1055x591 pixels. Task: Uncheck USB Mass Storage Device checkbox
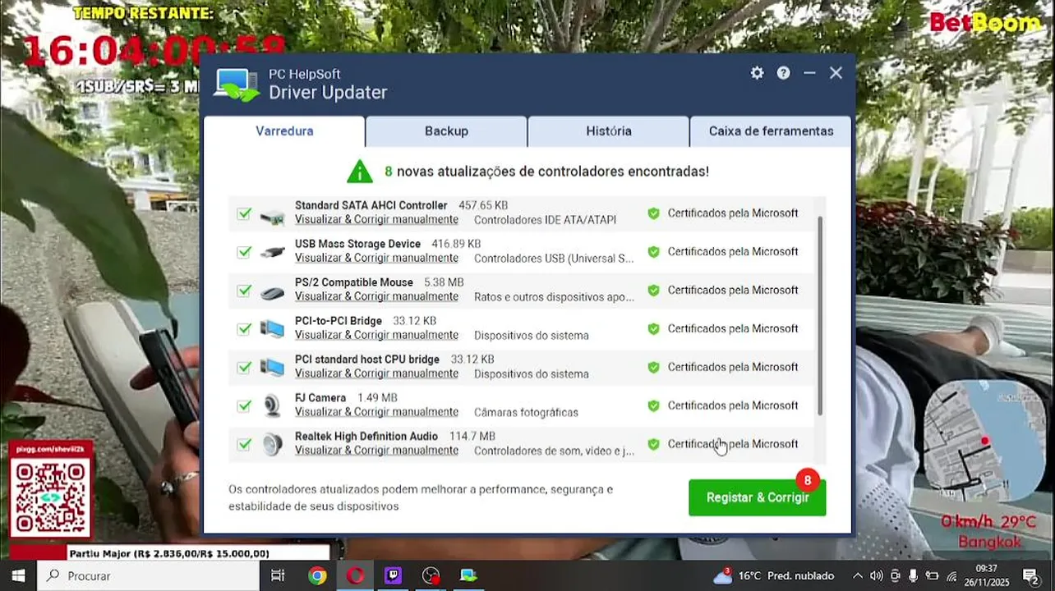(244, 252)
